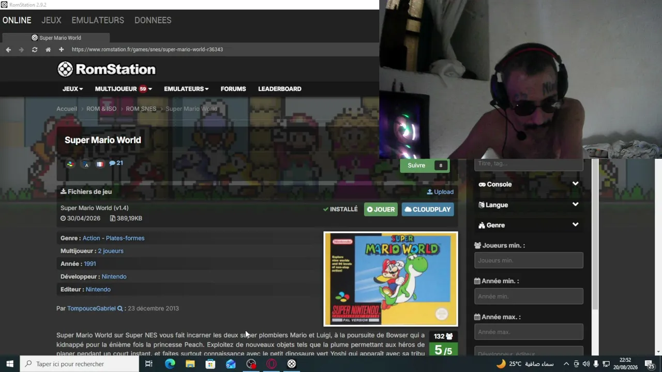The width and height of the screenshot is (662, 372).
Task: Go to the ROM & ISO breadcrumb
Action: click(101, 109)
